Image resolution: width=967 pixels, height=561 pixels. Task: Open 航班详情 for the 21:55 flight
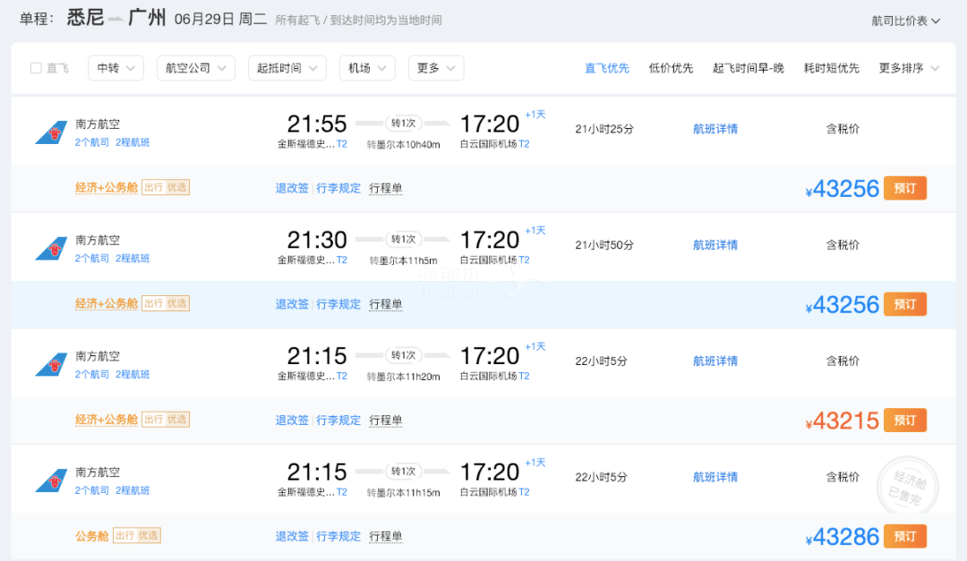715,129
